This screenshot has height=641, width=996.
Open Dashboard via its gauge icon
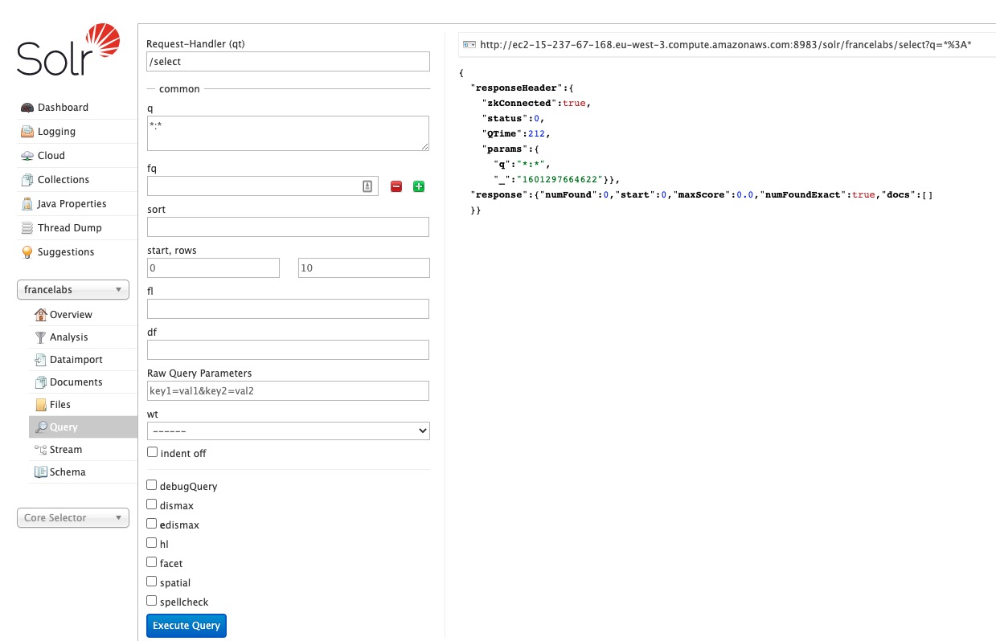point(27,108)
